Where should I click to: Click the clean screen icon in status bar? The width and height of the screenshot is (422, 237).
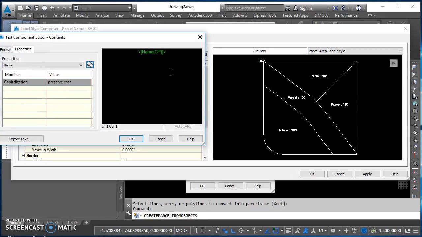[x=408, y=231]
